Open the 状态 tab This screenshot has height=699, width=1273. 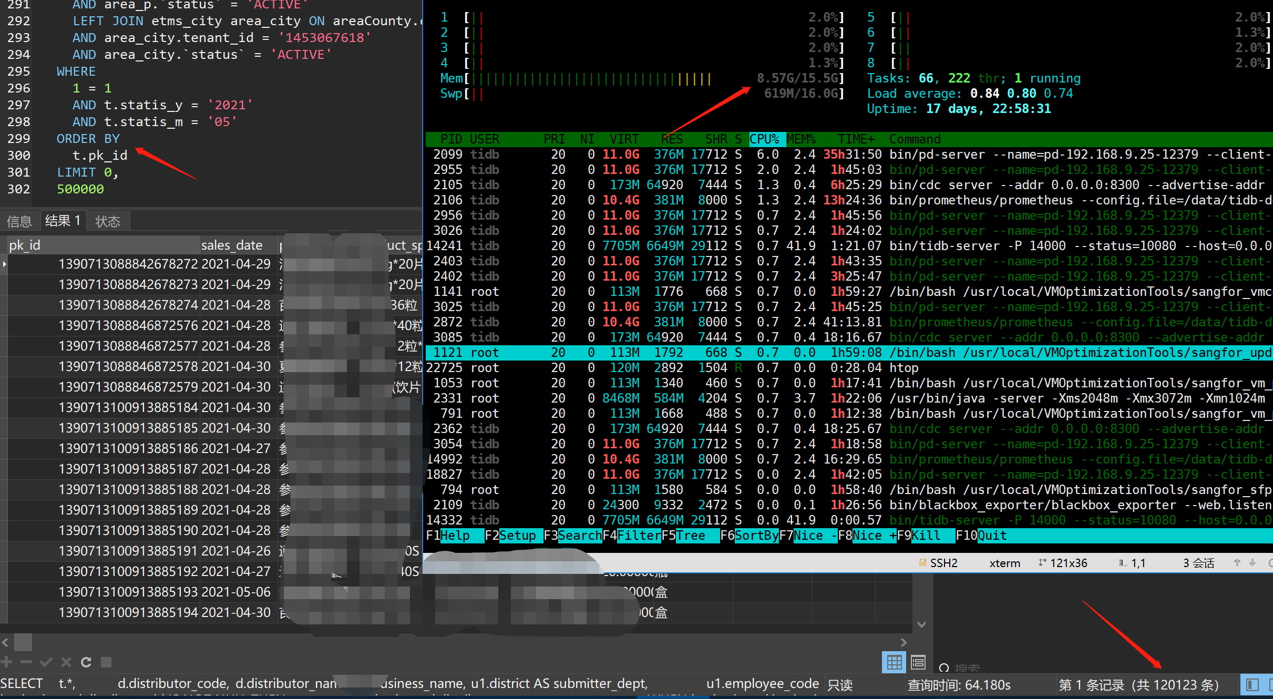(108, 221)
